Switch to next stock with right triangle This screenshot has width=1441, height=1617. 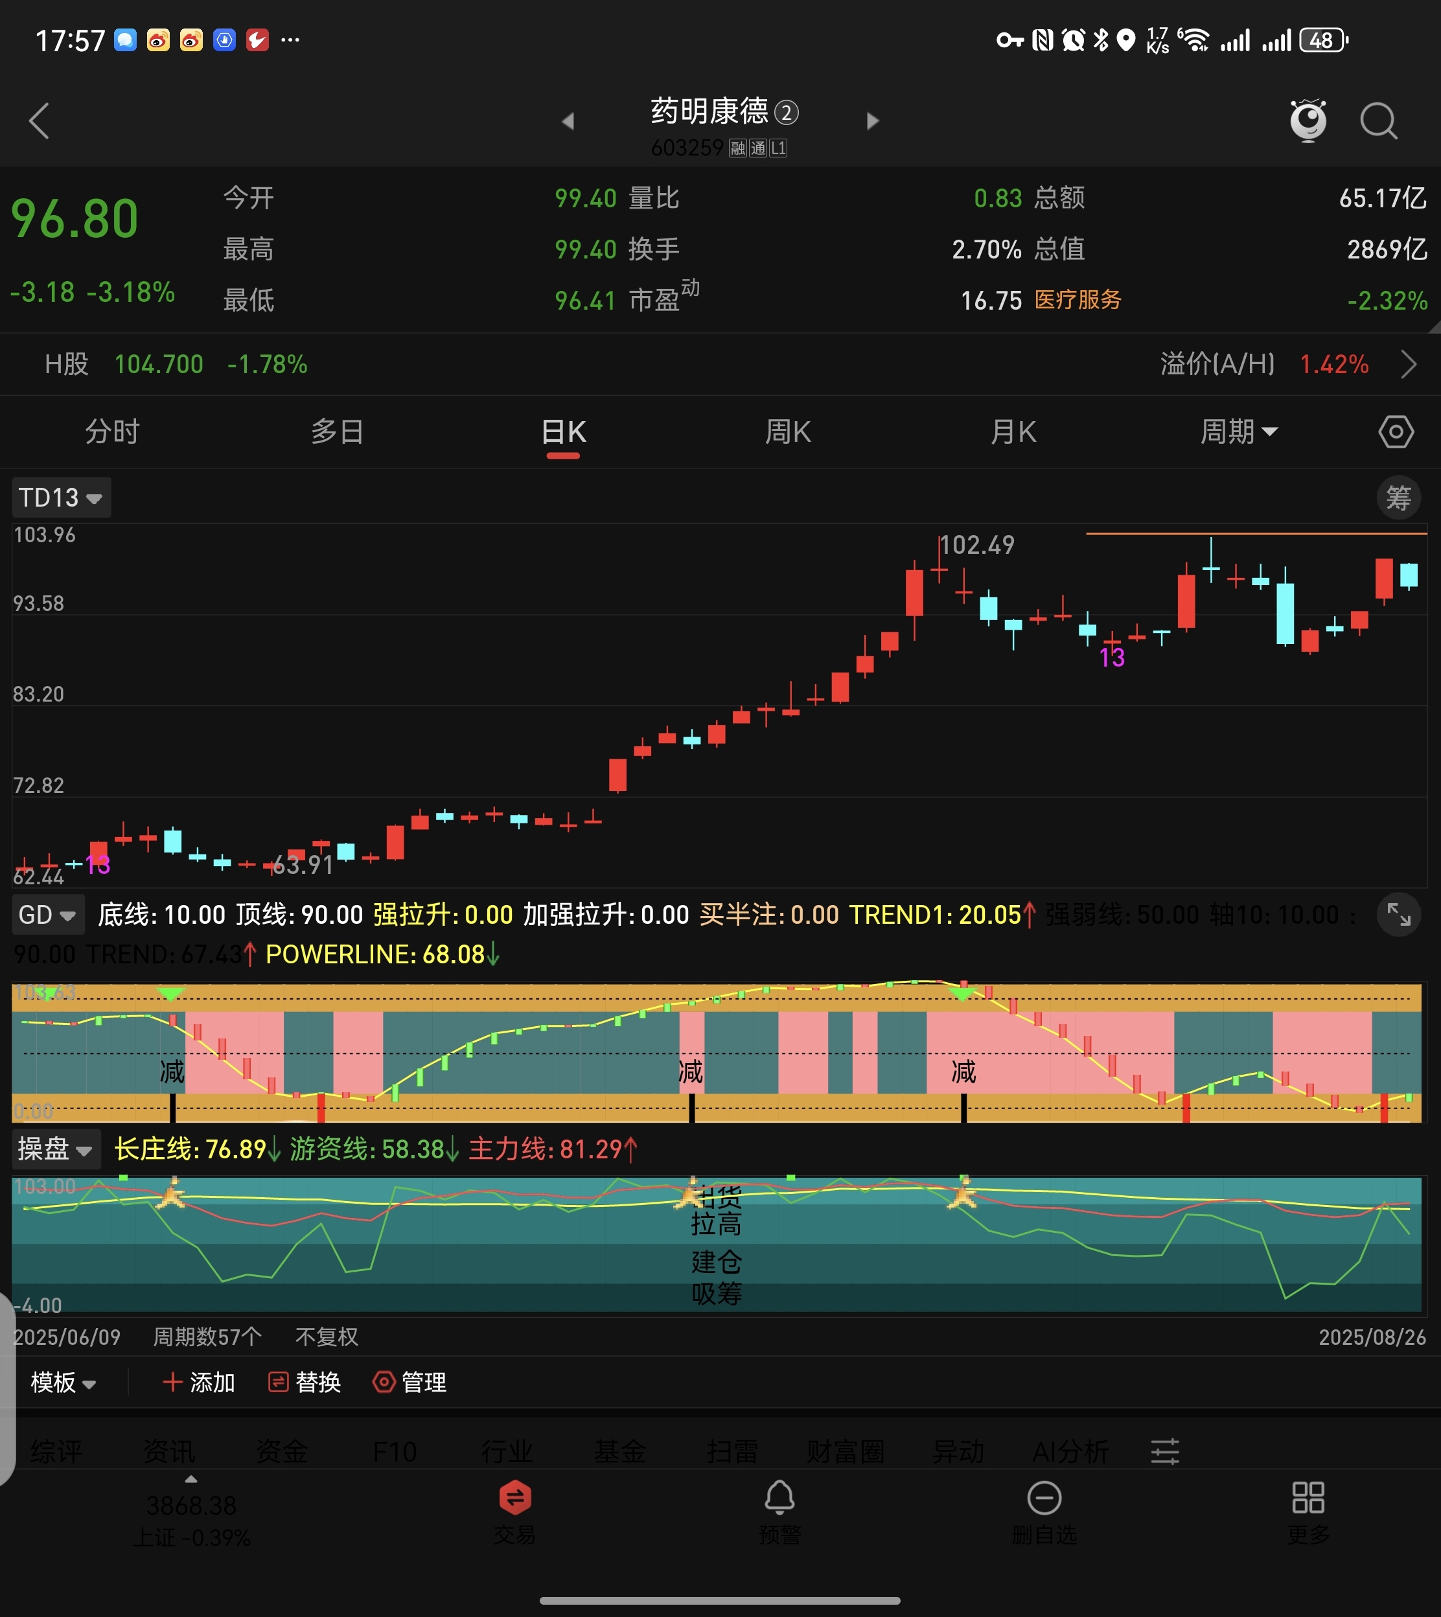(x=873, y=121)
